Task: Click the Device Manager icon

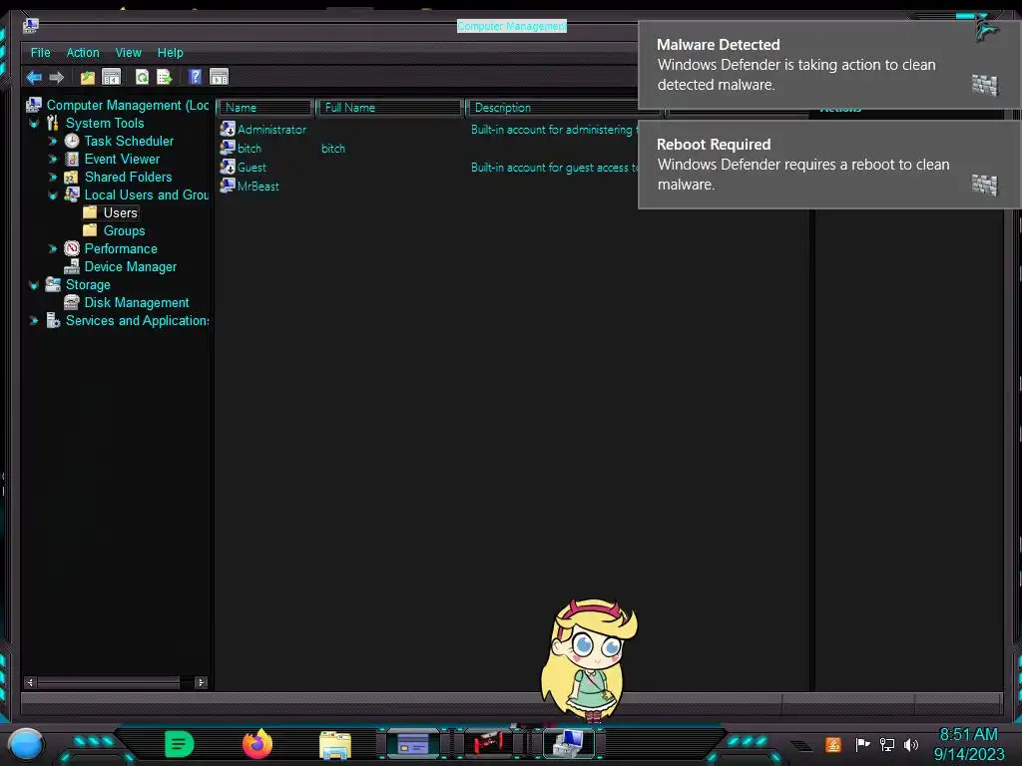Action: click(x=72, y=266)
